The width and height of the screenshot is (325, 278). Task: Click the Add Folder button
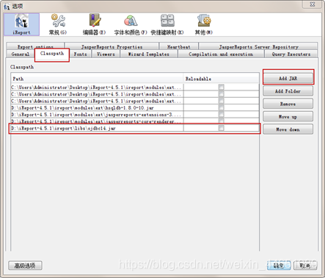click(x=288, y=91)
